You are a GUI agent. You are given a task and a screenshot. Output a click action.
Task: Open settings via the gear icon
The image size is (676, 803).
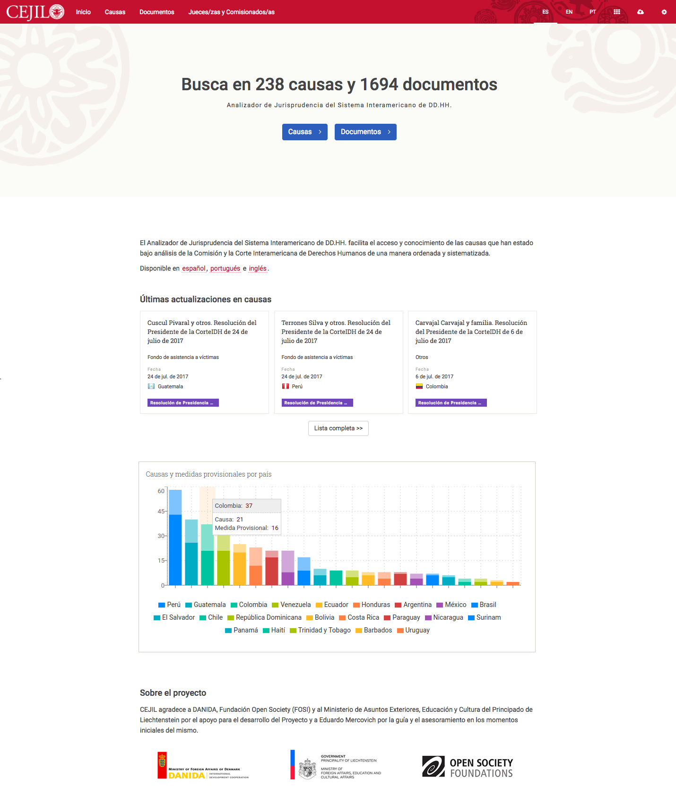(664, 12)
